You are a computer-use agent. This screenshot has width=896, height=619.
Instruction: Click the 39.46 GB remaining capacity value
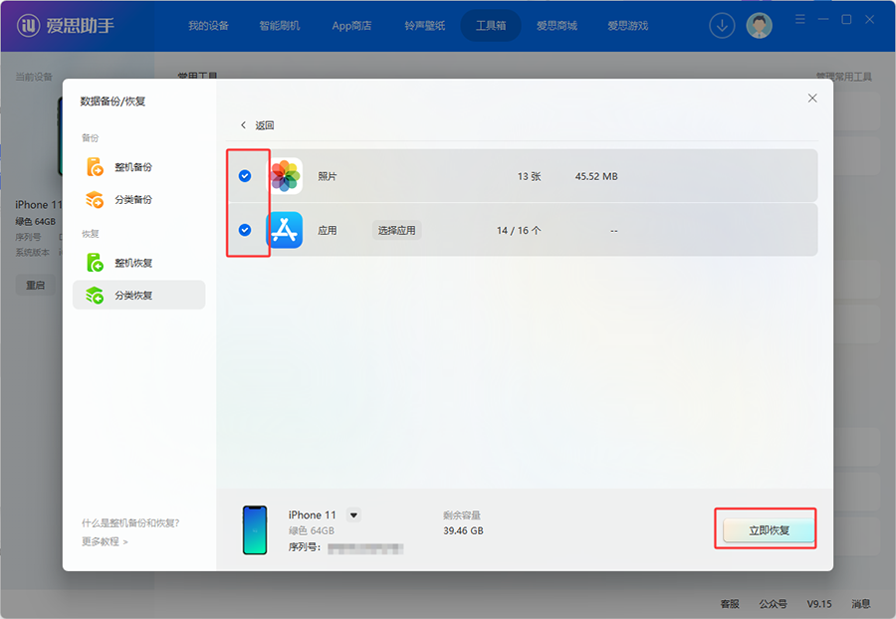pos(463,530)
